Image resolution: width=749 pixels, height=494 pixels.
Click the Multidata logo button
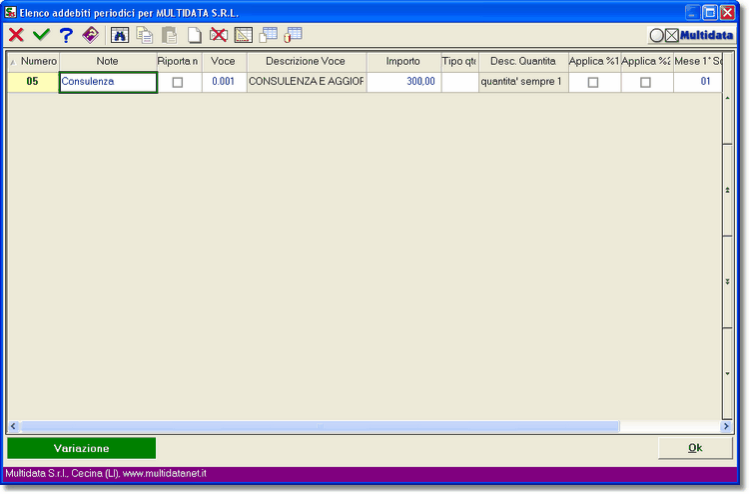(691, 35)
